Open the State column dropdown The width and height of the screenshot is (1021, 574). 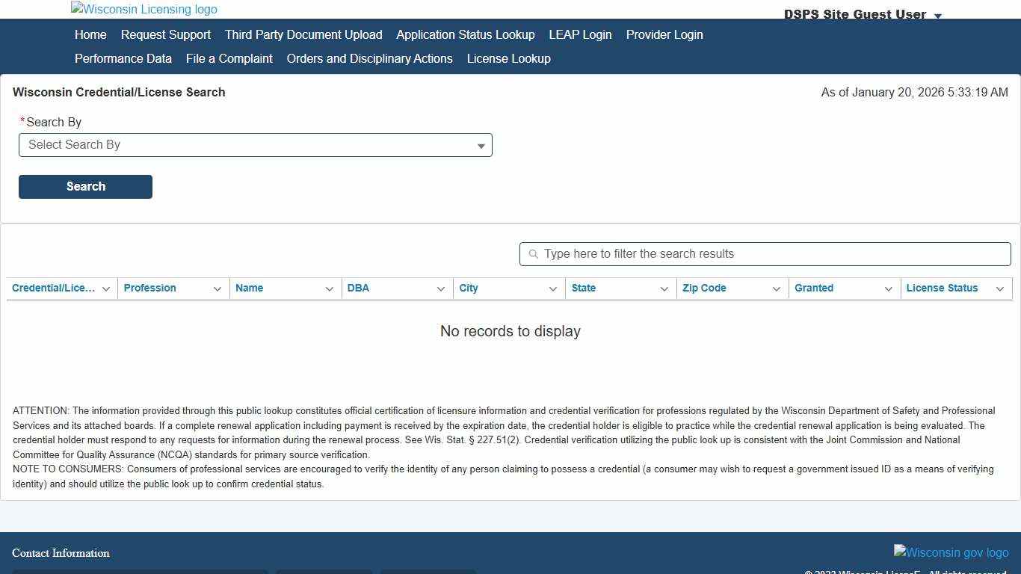click(x=664, y=288)
